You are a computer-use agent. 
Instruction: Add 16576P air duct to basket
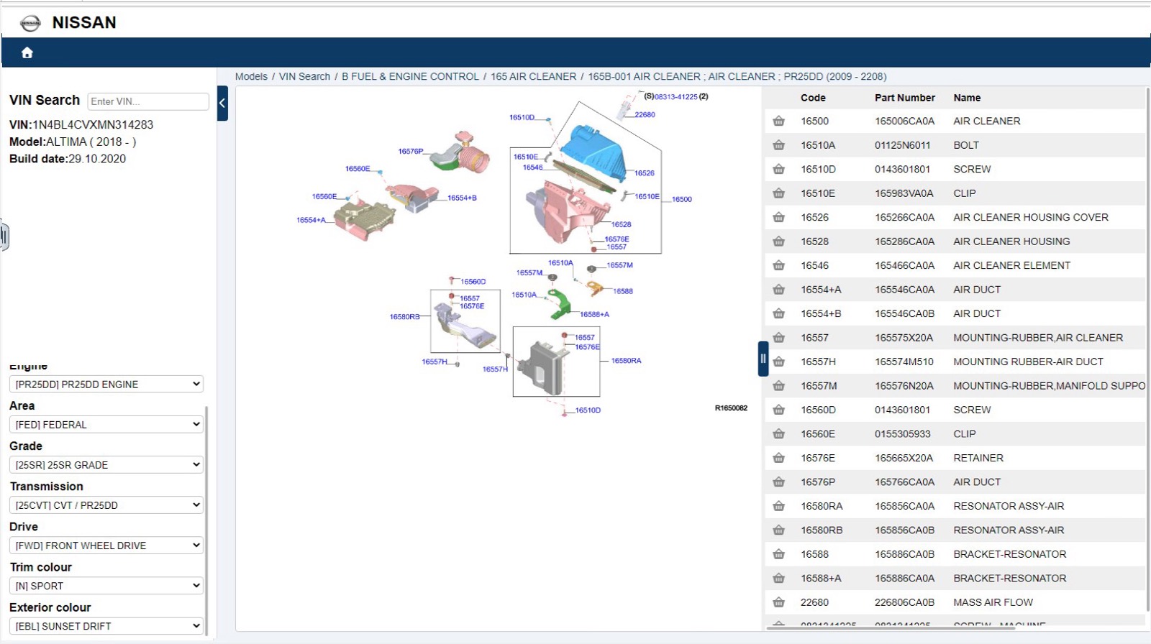[x=779, y=482]
